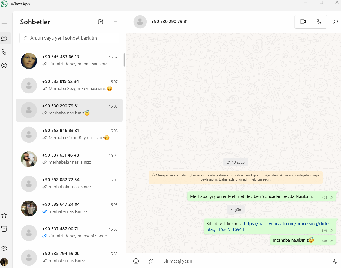The width and height of the screenshot is (341, 268).
Task: Select the 'merhaba nasılsınız' sent message bubble
Action: tap(303, 240)
